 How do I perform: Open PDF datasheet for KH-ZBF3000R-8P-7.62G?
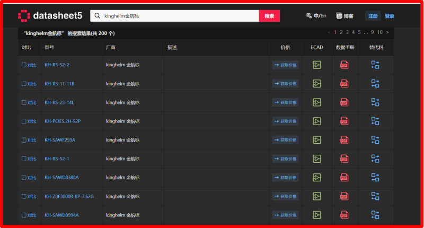click(x=344, y=196)
